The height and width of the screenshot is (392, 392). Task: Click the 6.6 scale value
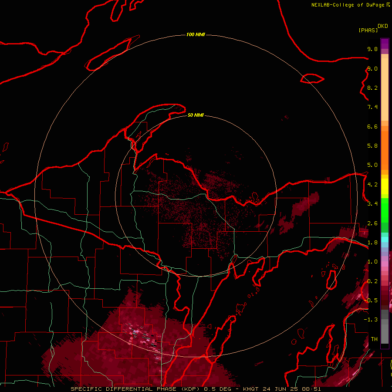click(372, 126)
